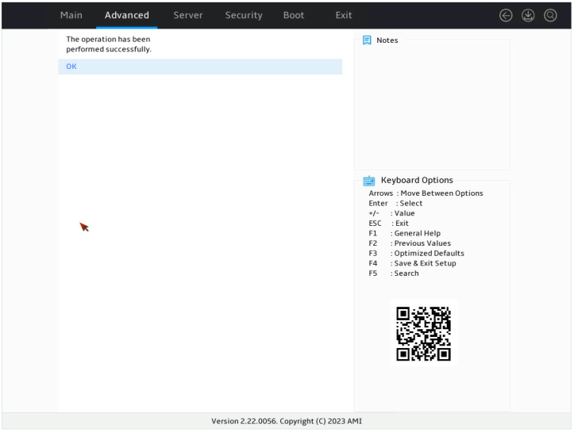
Task: Click the 'The operation has been performed successfully.' message
Action: (x=110, y=44)
